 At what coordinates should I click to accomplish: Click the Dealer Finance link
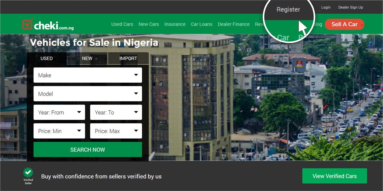click(x=234, y=24)
